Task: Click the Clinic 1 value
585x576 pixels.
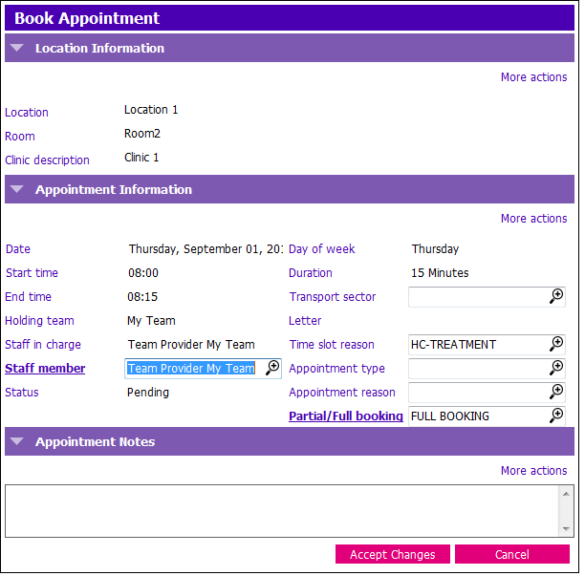Action: tap(141, 158)
